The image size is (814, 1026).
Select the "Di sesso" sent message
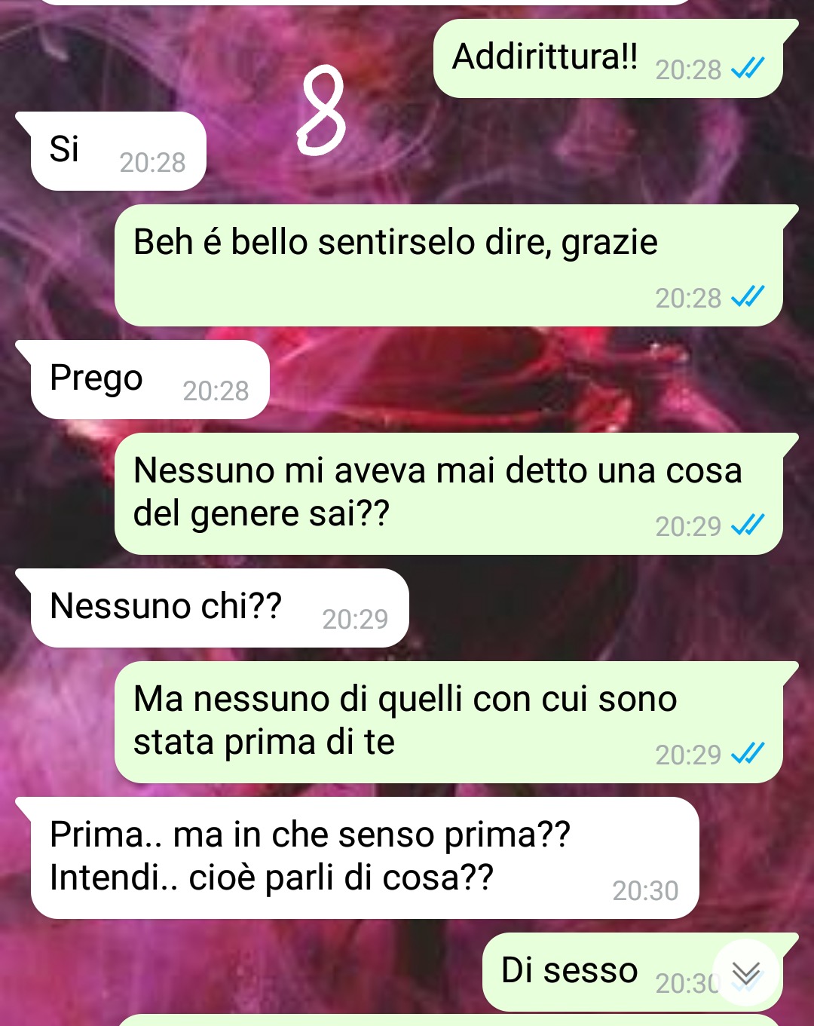pos(640,972)
